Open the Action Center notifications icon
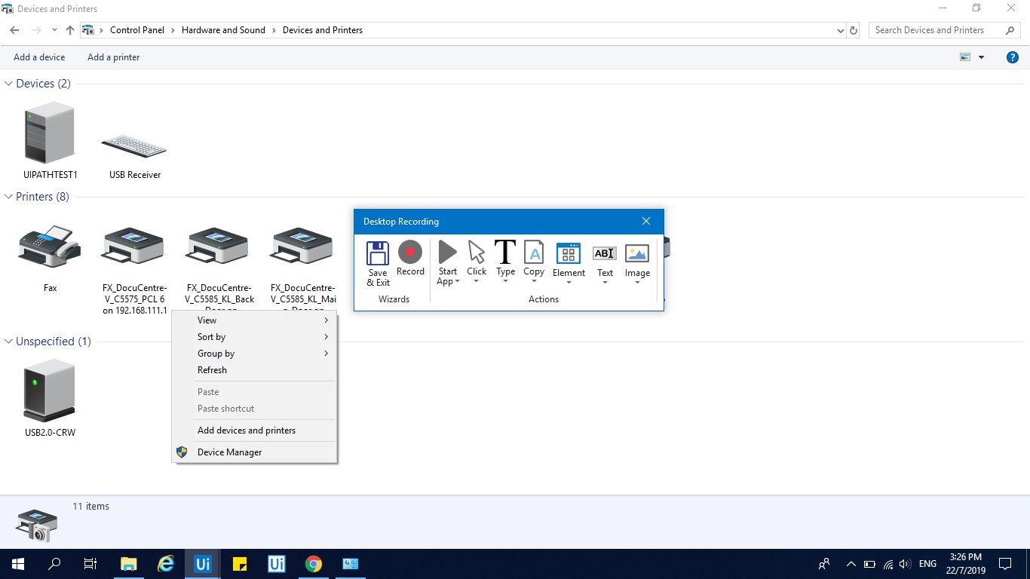 click(1005, 564)
